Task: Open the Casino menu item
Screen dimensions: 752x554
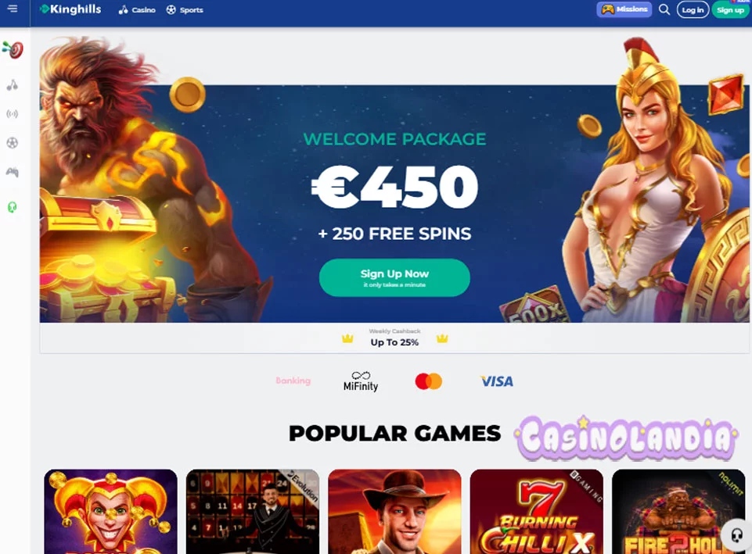Action: pyautogui.click(x=137, y=9)
